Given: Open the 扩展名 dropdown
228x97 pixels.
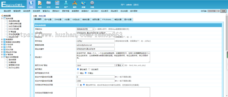Looking at the screenshot, I should pyautogui.click(x=119, y=65).
